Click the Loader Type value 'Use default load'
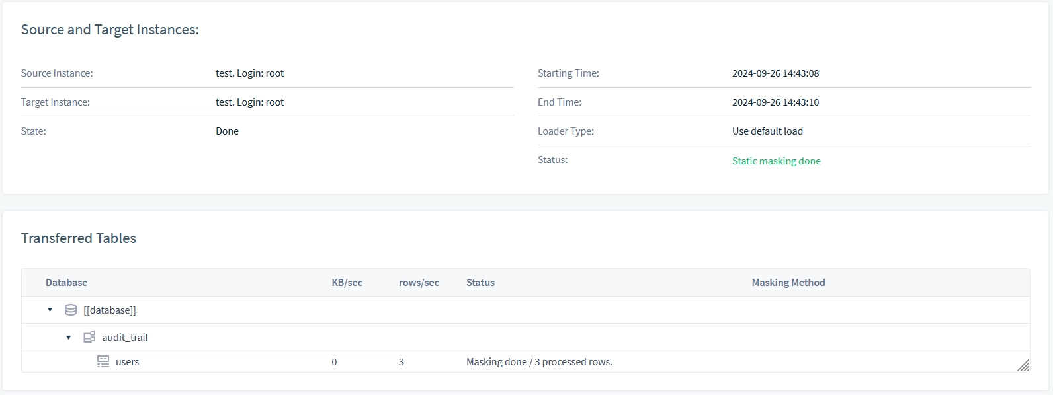The image size is (1053, 395). coord(767,131)
